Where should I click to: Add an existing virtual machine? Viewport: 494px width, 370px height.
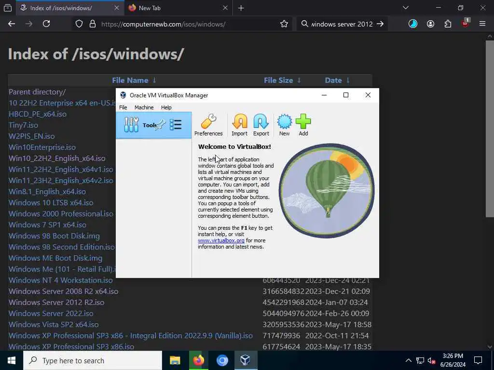[x=303, y=125]
